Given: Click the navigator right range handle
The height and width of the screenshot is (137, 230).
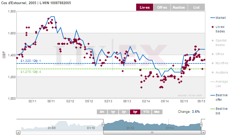Looking at the screenshot, I should point(201,125).
